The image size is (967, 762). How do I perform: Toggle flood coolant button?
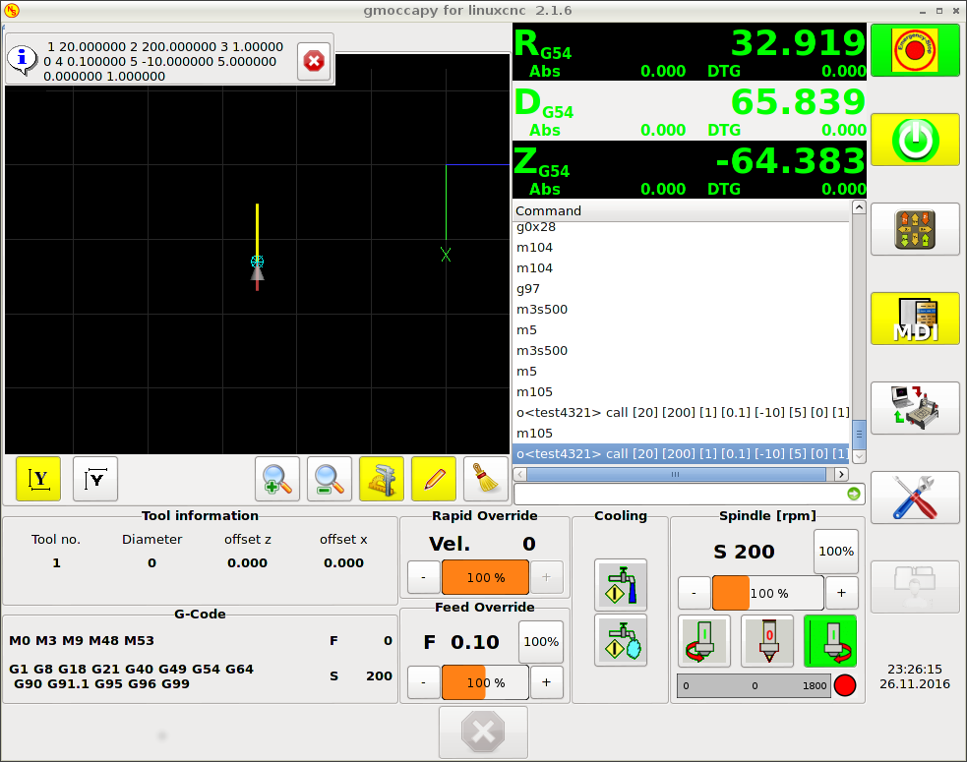tap(621, 585)
